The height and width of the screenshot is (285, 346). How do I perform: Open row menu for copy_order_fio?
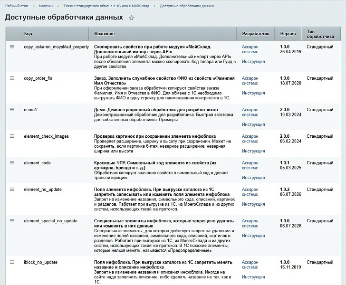click(12, 78)
